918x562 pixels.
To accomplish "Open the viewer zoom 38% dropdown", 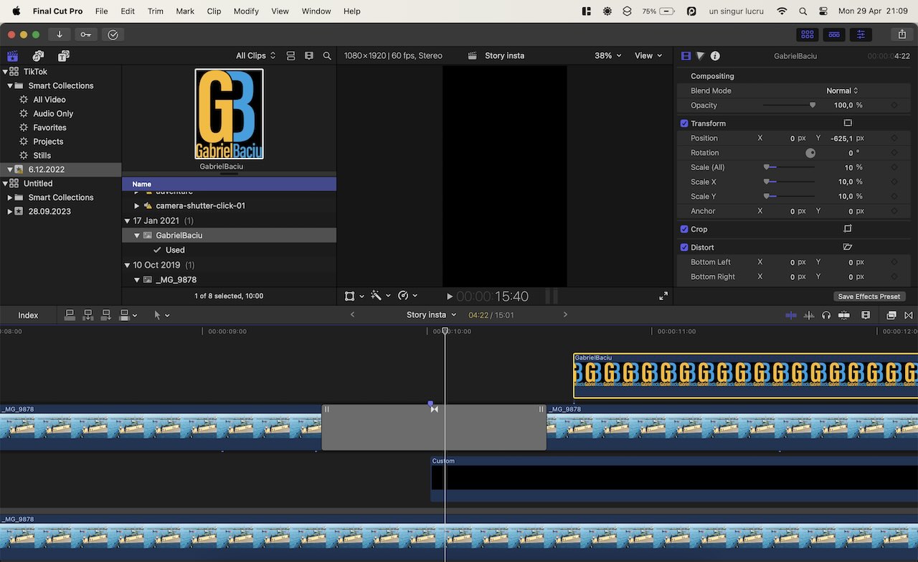I will coord(607,56).
